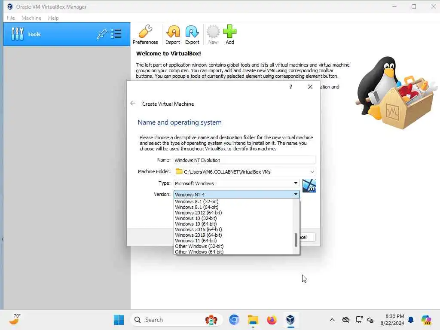Screen dimensions: 440x330
Task: Pick Windows 10 (64-bit) option
Action: [233, 224]
